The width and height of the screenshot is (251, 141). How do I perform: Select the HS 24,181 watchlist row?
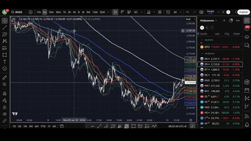pyautogui.click(x=220, y=113)
